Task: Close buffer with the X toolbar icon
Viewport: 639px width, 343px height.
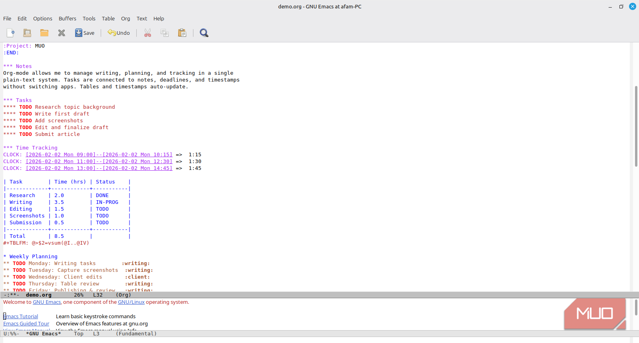Action: [x=62, y=33]
